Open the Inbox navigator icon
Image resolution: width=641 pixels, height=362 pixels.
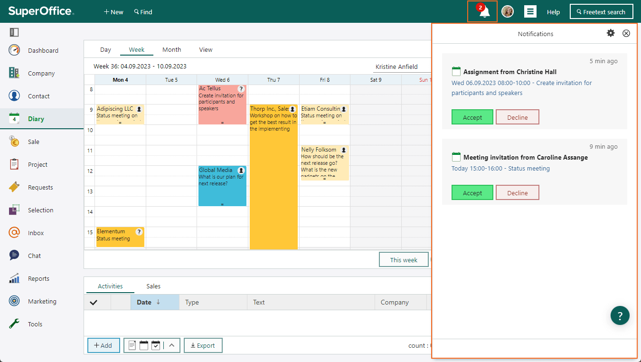click(14, 233)
